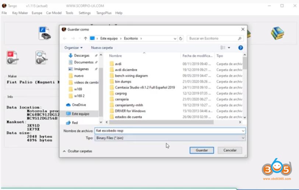Go forward in Guardar como dialog
The image size is (299, 190).
tap(73, 39)
